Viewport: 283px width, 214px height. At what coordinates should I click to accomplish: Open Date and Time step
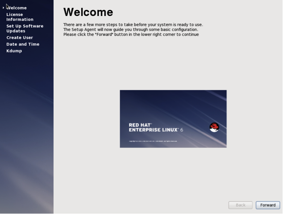click(x=23, y=44)
